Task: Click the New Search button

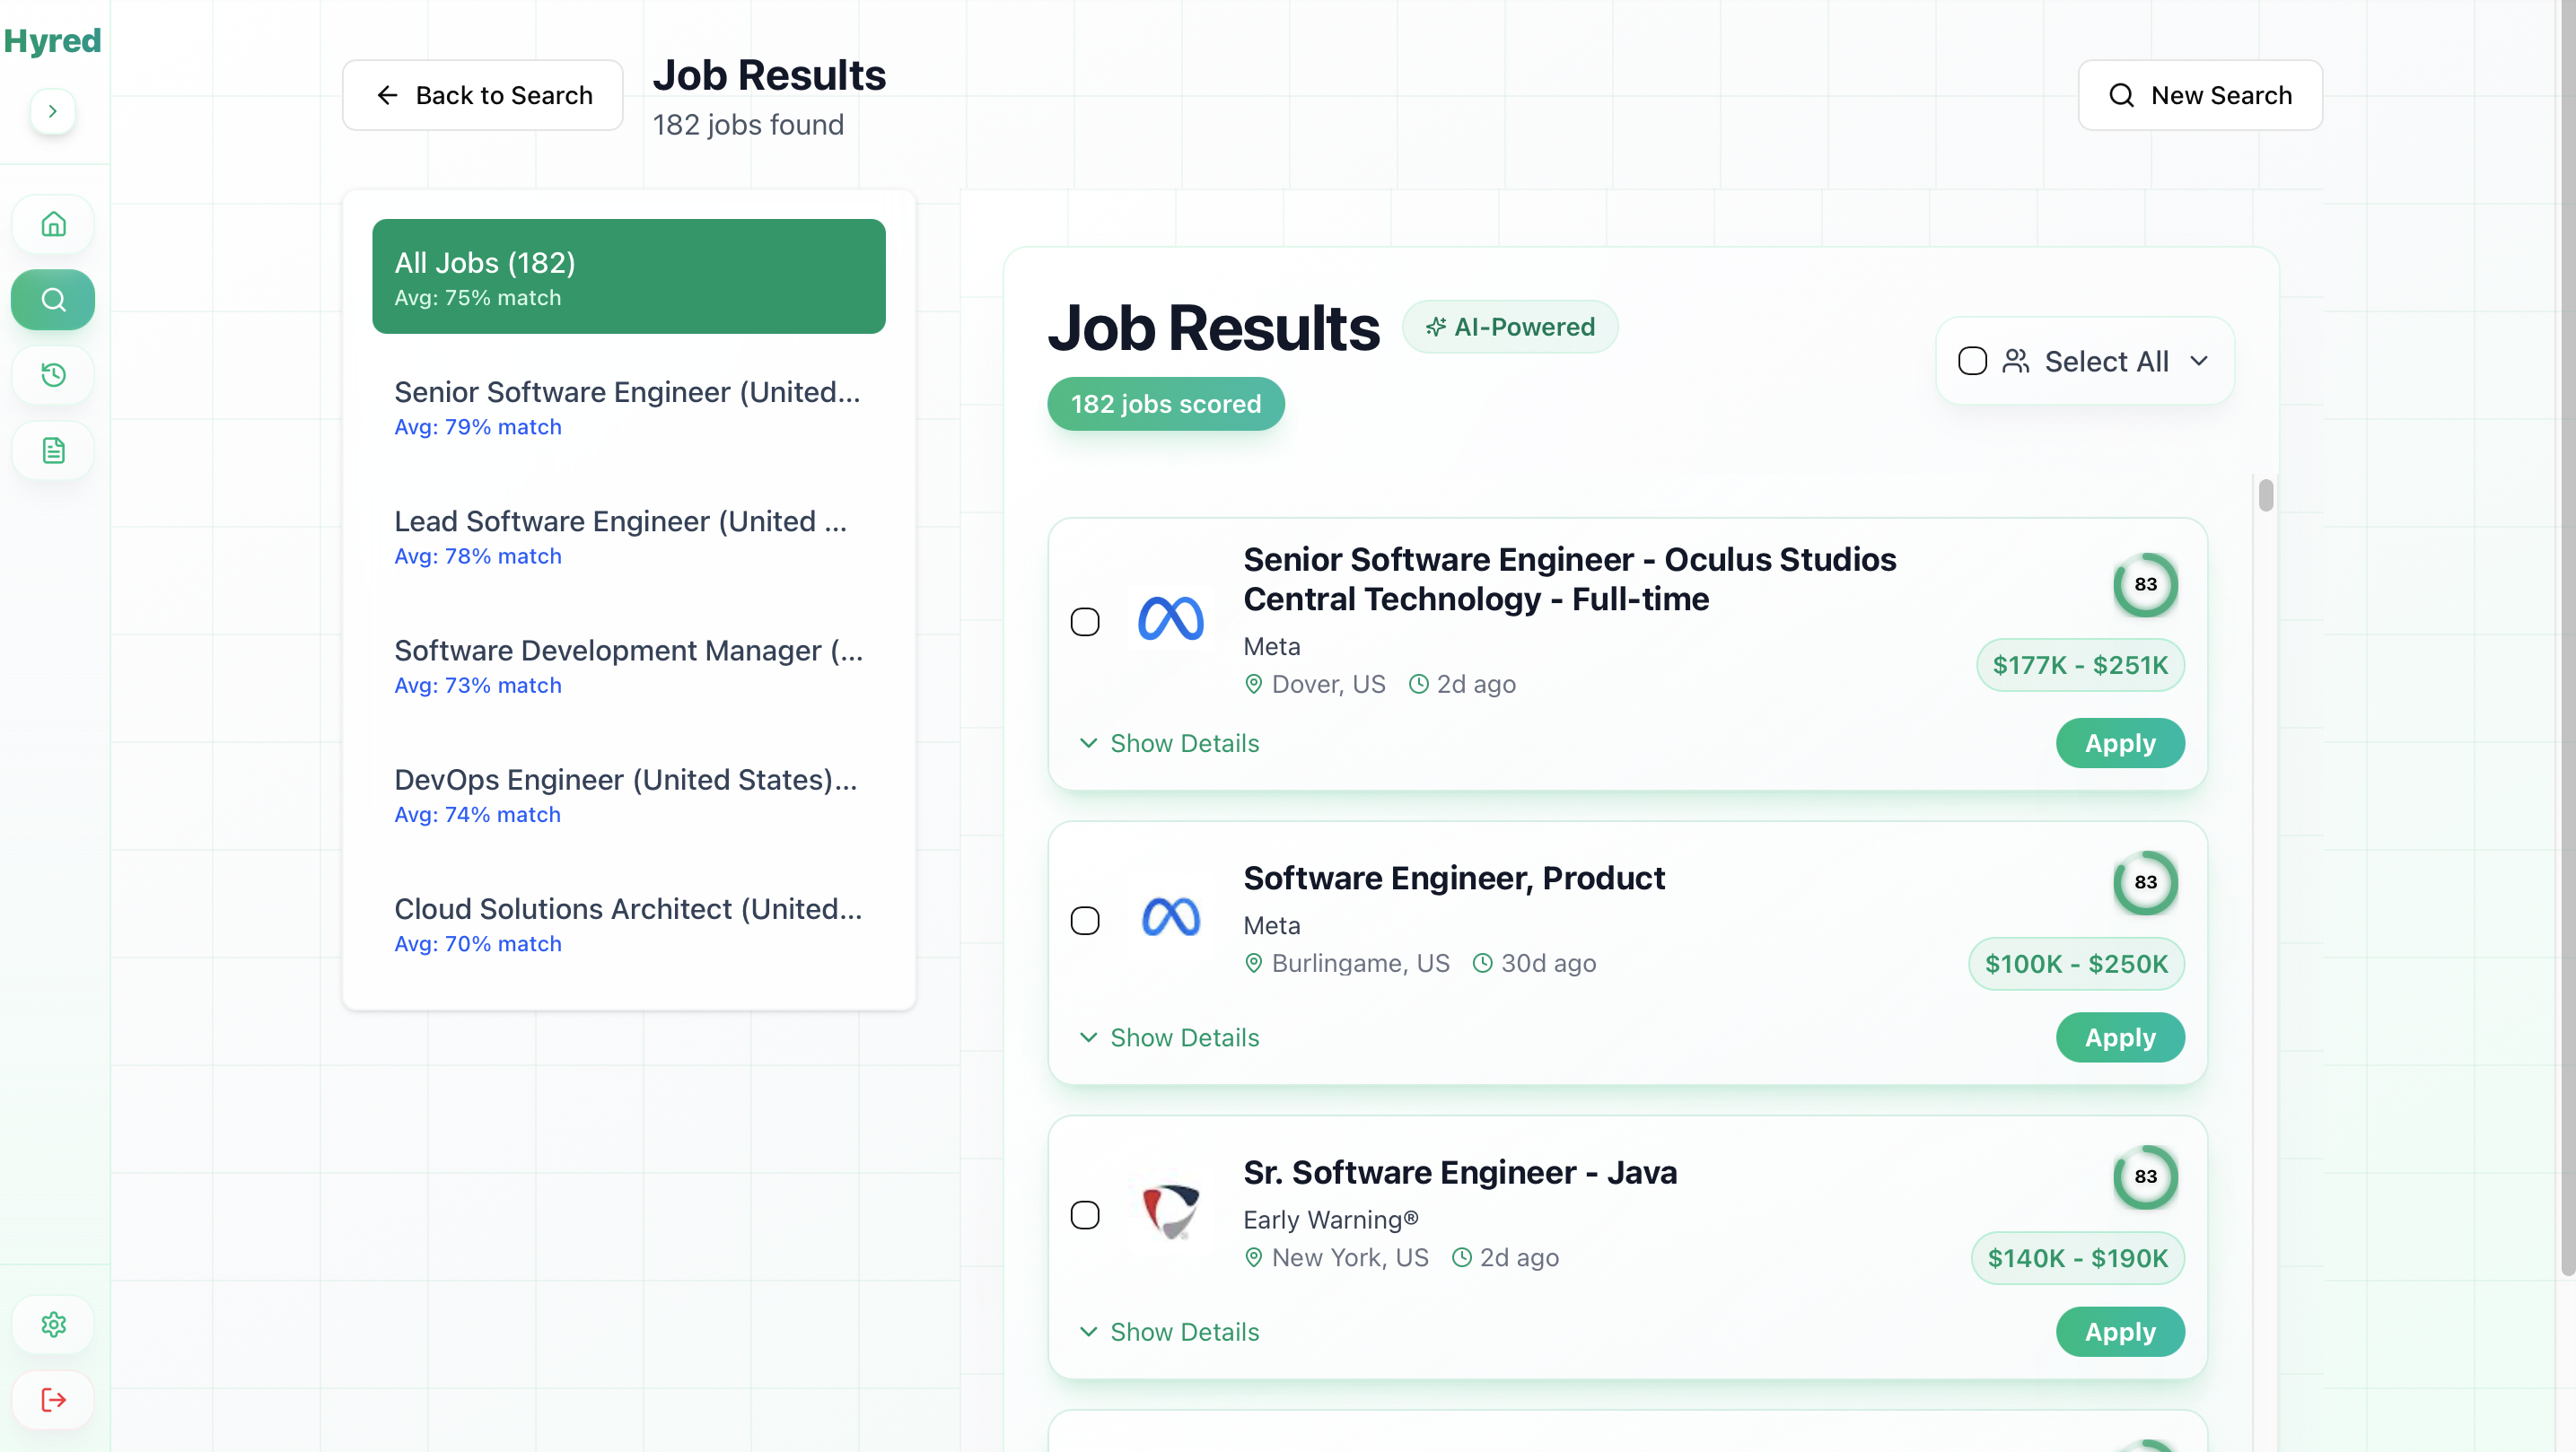Action: coord(2200,95)
